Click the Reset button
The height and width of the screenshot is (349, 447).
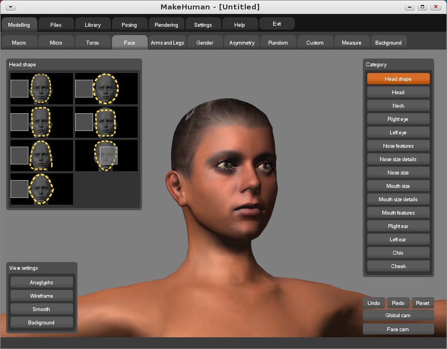(x=423, y=303)
